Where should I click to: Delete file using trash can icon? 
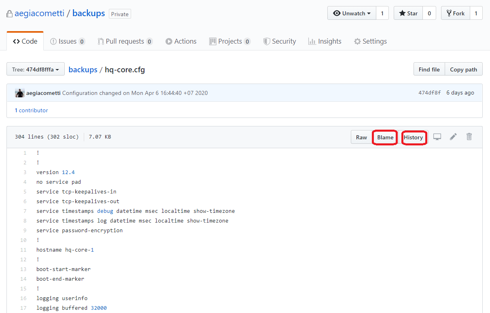[x=469, y=137]
